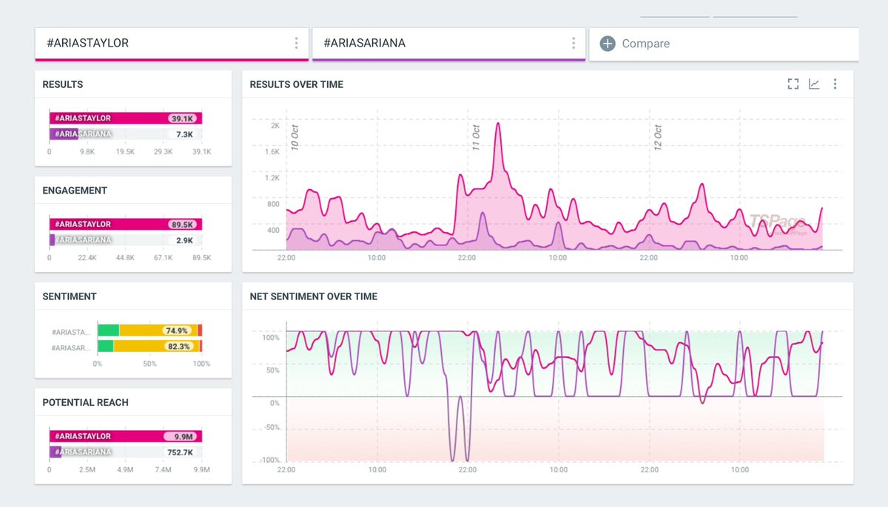The height and width of the screenshot is (507, 888).
Task: Click the red negative segment of #ARIASTAYLOR sentiment
Action: [200, 330]
